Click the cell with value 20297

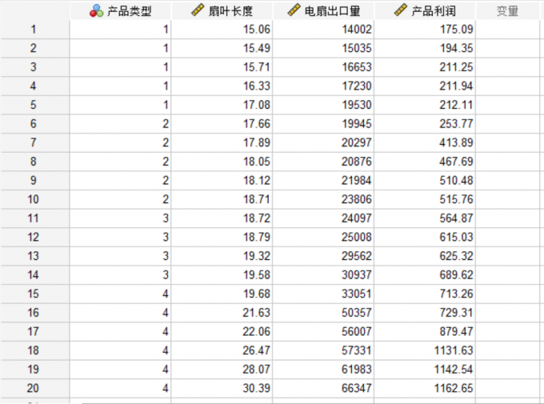click(324, 142)
